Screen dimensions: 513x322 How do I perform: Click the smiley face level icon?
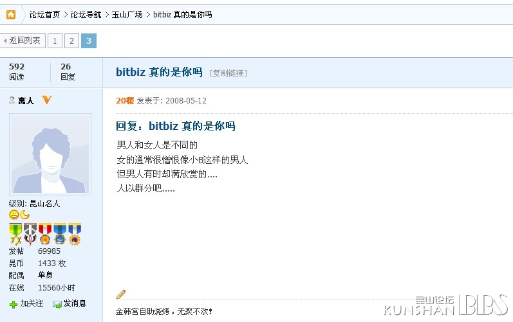14,215
